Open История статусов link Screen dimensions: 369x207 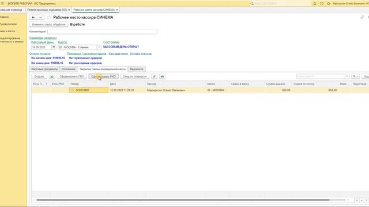pos(141,53)
